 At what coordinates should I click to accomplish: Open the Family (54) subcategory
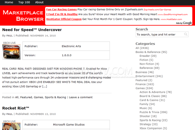[147, 104]
